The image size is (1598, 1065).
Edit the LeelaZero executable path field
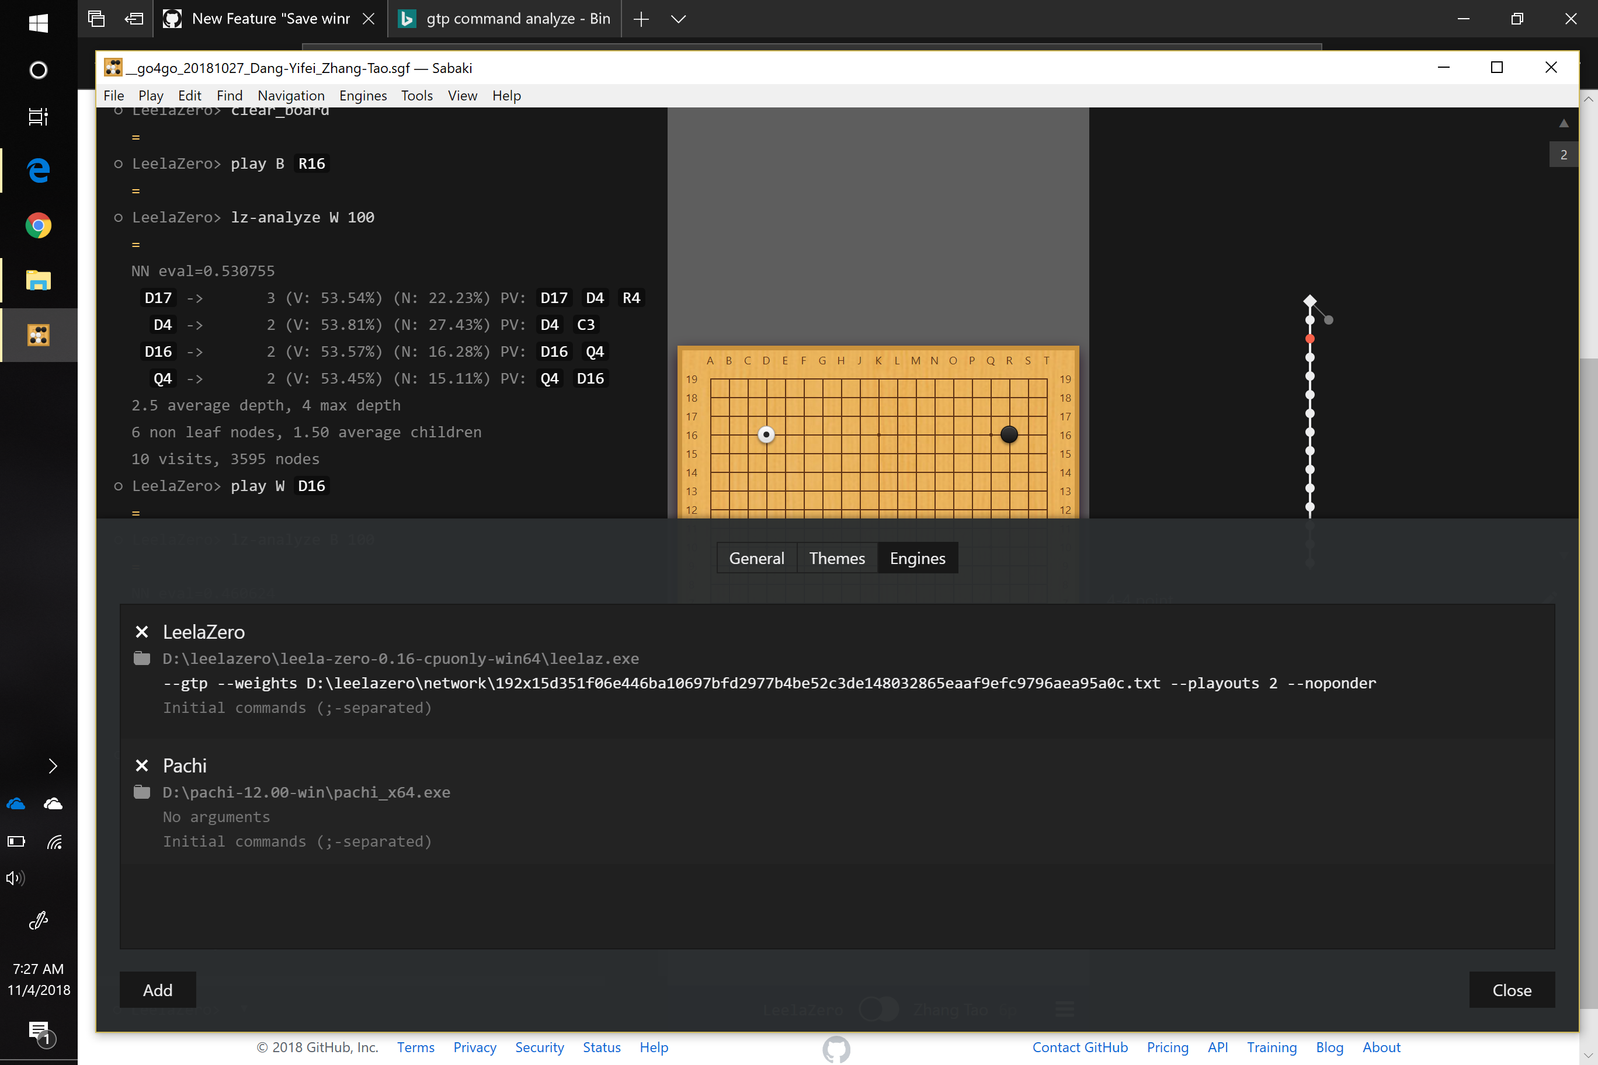point(852,658)
